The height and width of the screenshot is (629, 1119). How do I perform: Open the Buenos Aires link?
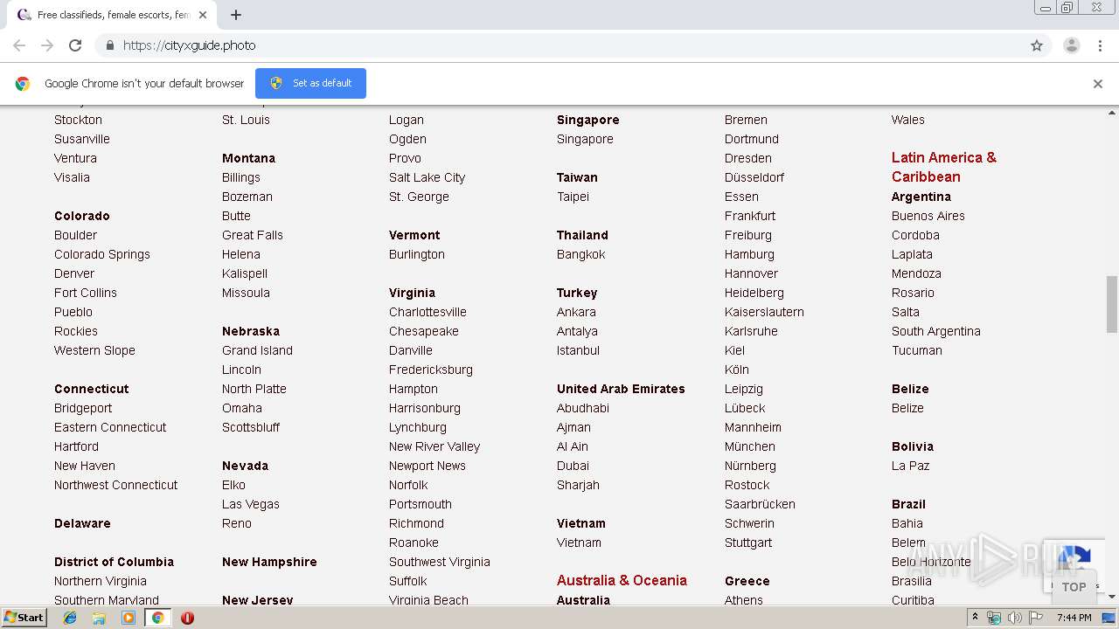pyautogui.click(x=928, y=216)
